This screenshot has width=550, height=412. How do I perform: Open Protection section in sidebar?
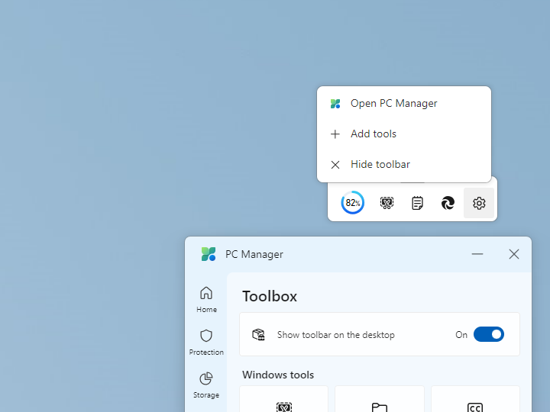click(206, 343)
